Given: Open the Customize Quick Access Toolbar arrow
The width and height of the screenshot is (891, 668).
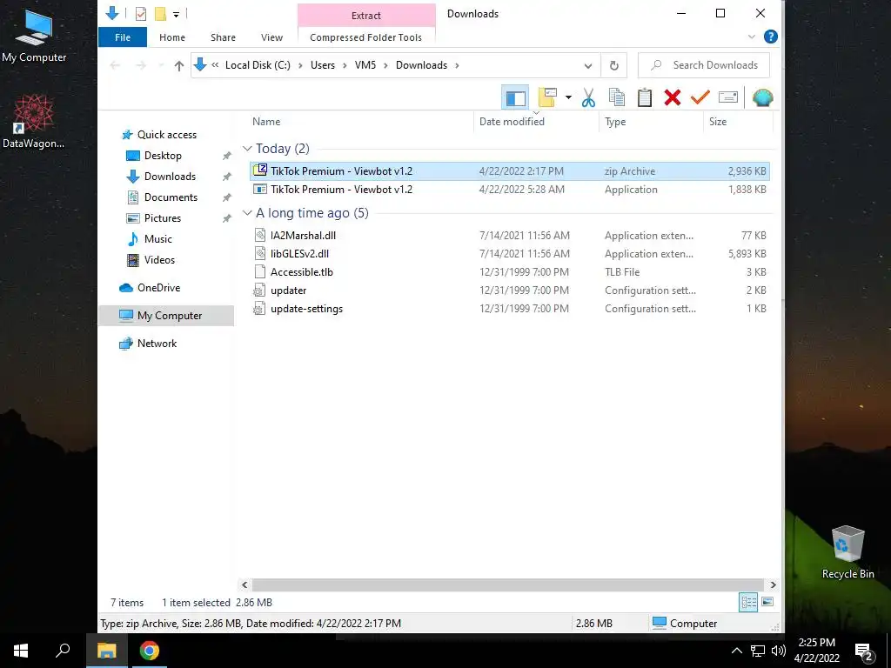Looking at the screenshot, I should pyautogui.click(x=176, y=14).
